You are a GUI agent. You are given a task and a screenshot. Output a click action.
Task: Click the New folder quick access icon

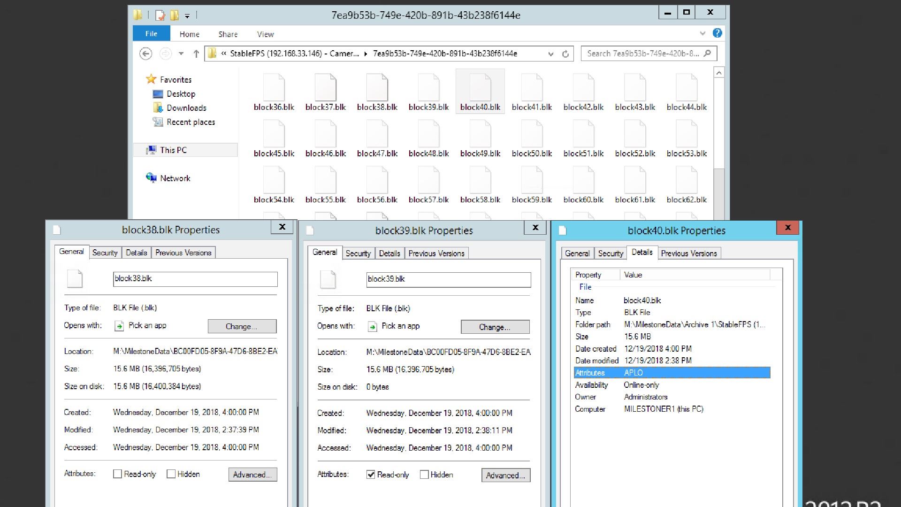tap(175, 15)
